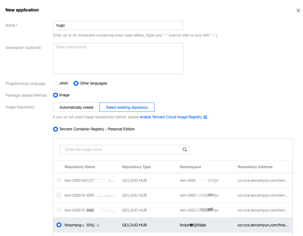Select the second tem-2000 repository
Viewport: 303px width, 236px height.
(59, 195)
